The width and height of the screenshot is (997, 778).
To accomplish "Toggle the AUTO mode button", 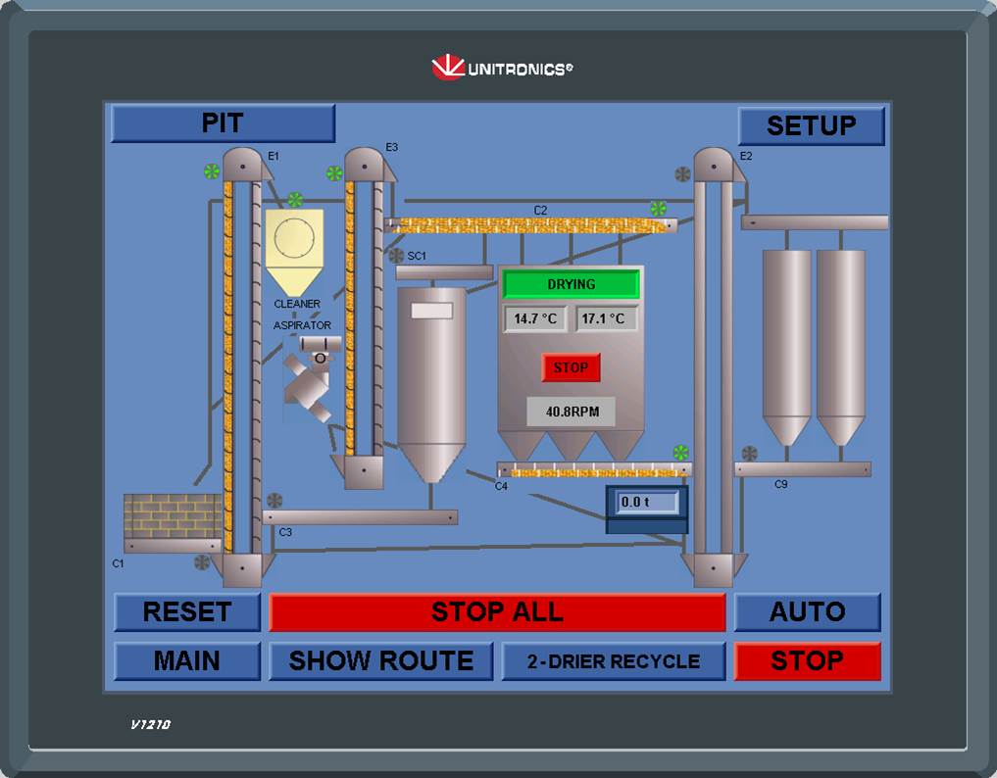I will pos(808,612).
